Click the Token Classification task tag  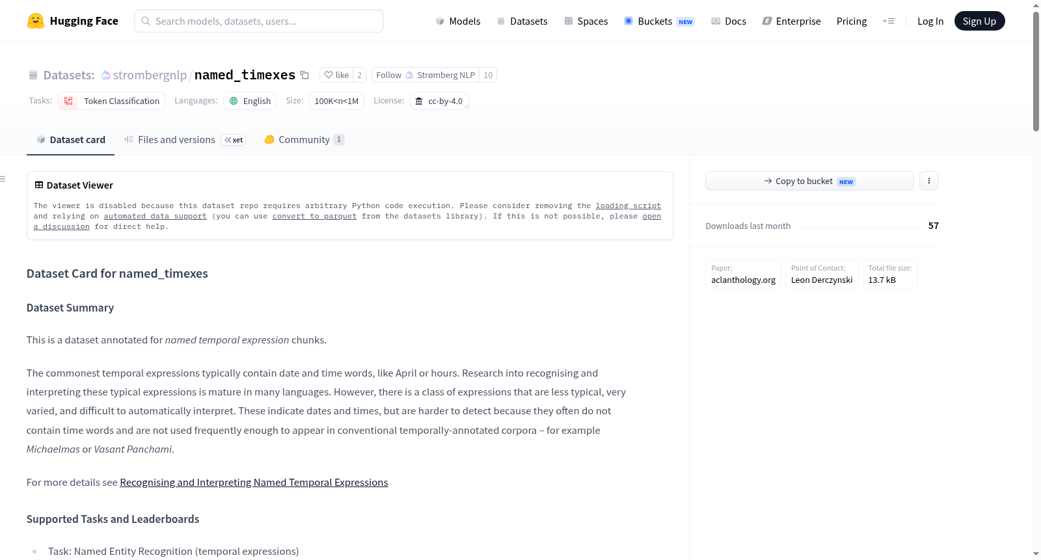[x=111, y=101]
